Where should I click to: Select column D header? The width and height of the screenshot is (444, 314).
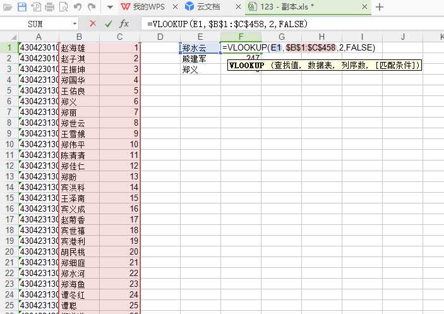point(160,37)
